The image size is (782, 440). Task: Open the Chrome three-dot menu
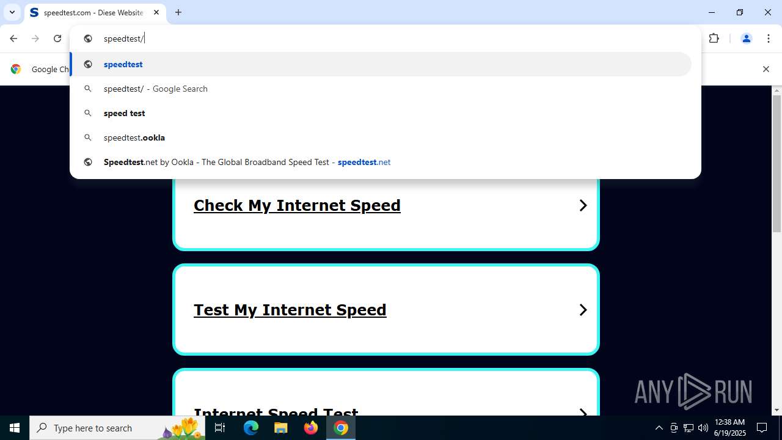point(768,38)
